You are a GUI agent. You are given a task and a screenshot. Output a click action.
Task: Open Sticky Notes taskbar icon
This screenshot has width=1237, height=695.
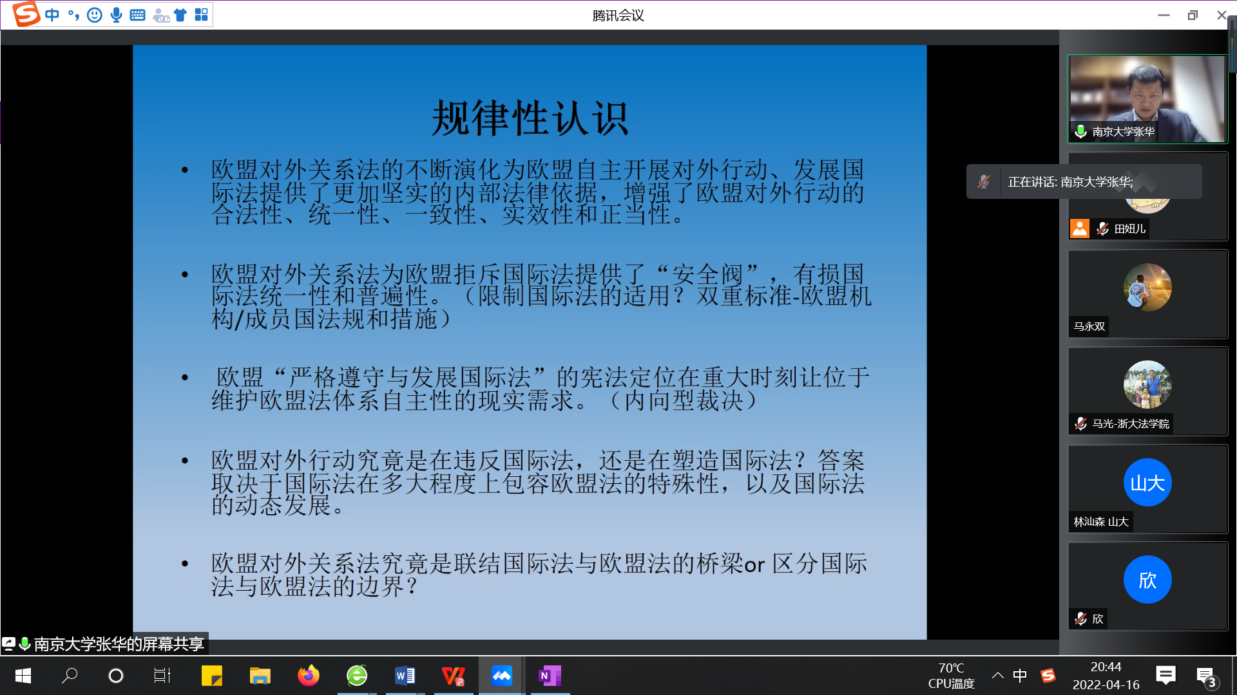coord(212,676)
